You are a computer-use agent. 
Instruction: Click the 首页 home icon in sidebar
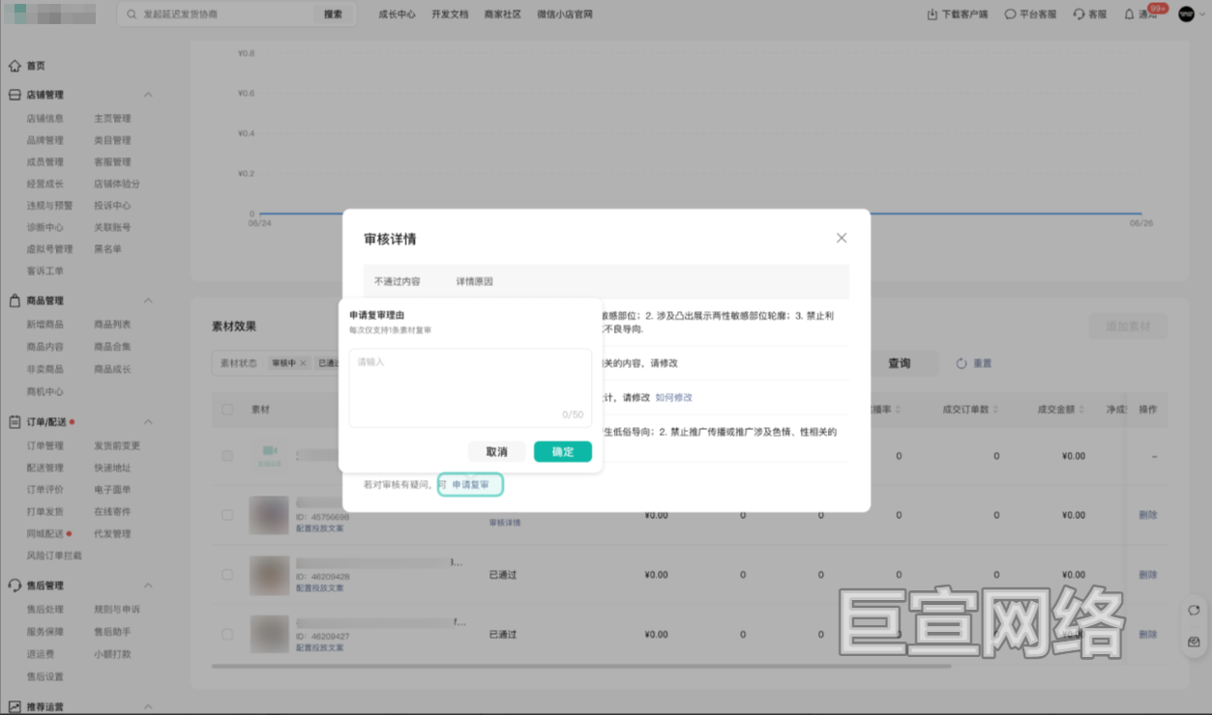click(15, 66)
